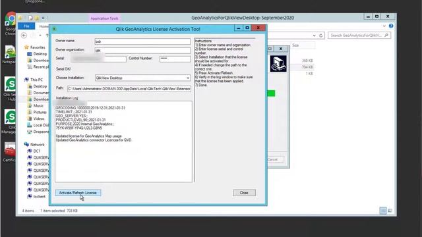
Task: Switch to details view icon in status bar
Action: tap(382, 211)
